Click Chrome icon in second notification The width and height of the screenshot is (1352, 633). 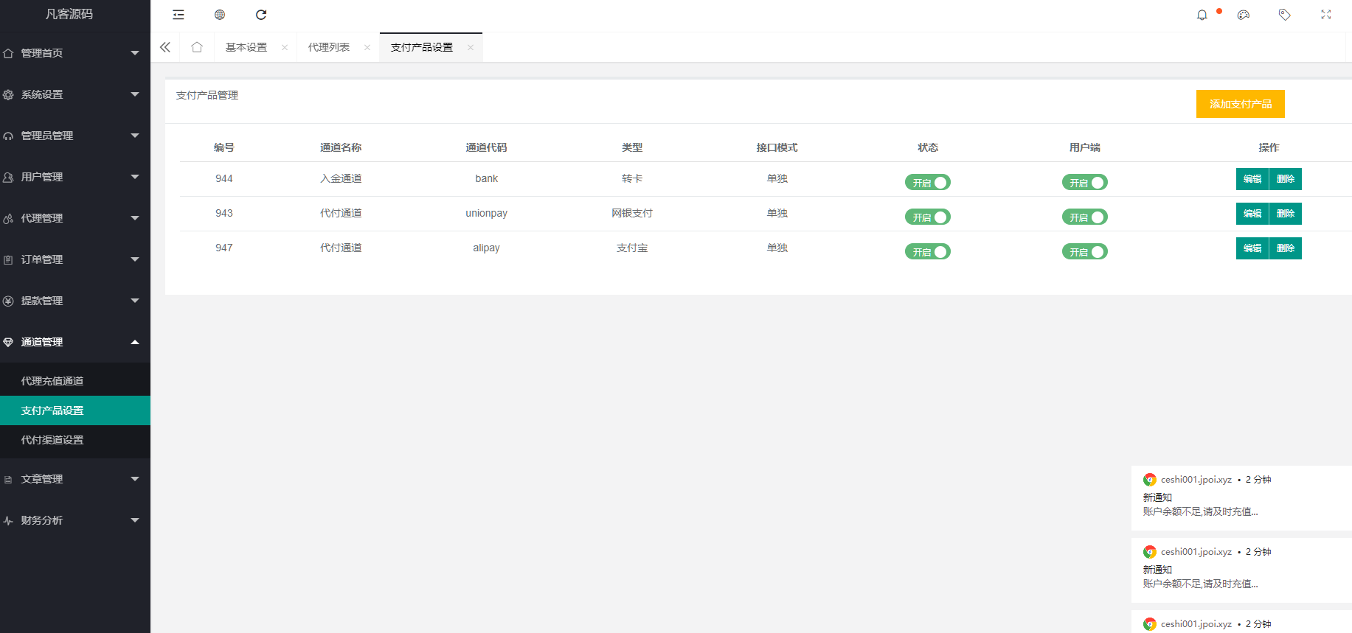[1150, 552]
